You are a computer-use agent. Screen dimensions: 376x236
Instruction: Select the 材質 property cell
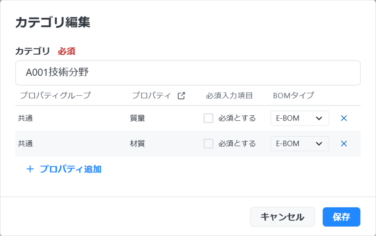tap(138, 144)
